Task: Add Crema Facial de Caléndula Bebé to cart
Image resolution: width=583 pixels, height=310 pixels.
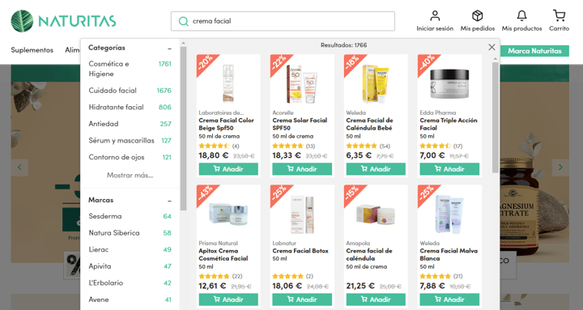Action: 376,169
